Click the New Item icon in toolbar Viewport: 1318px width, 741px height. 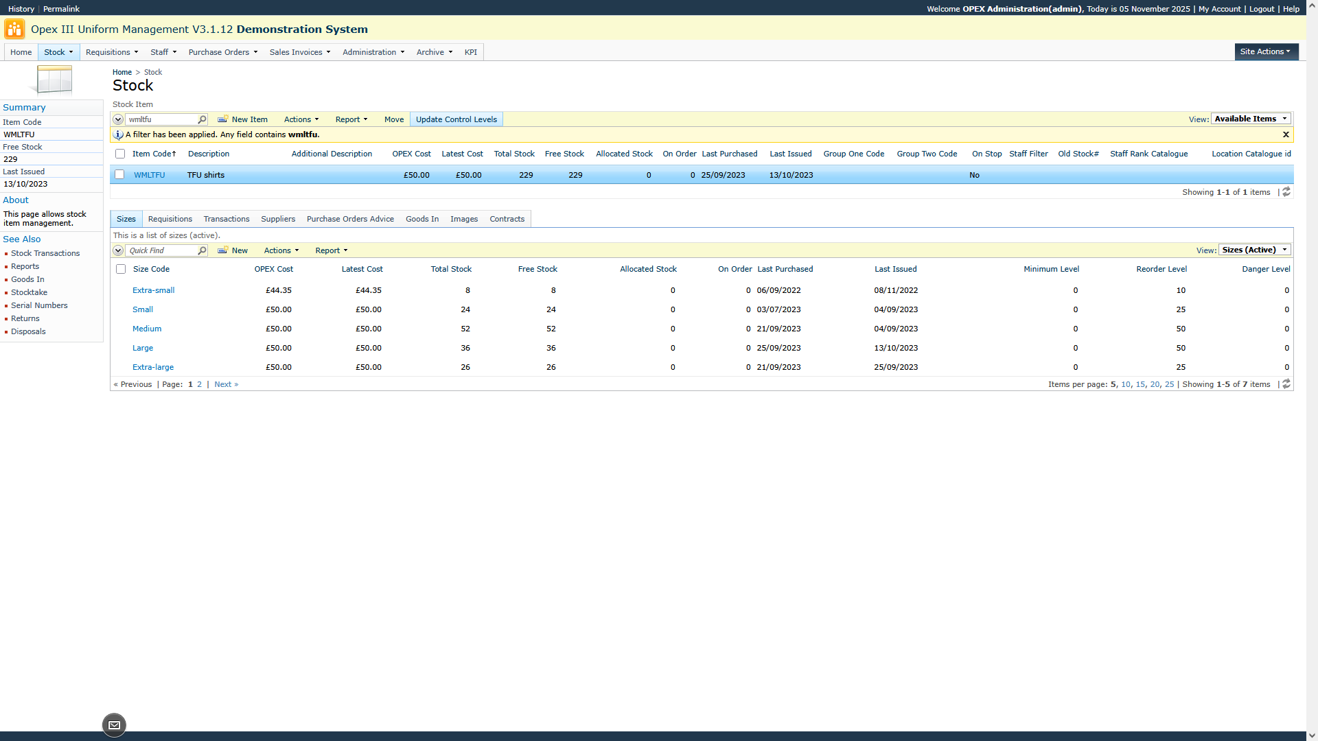tap(222, 119)
